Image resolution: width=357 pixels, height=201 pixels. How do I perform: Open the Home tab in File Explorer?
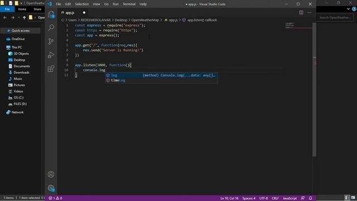pyautogui.click(x=22, y=9)
